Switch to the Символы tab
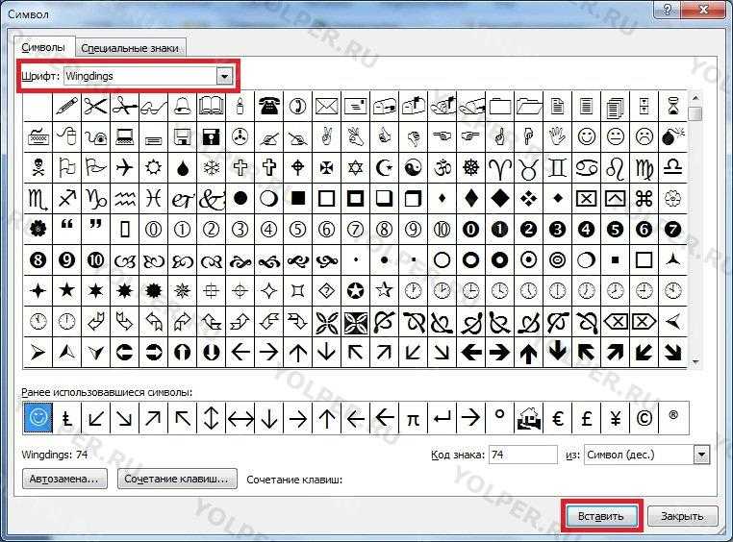733x542 pixels. tap(43, 48)
